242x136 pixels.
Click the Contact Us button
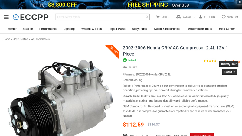point(230,72)
